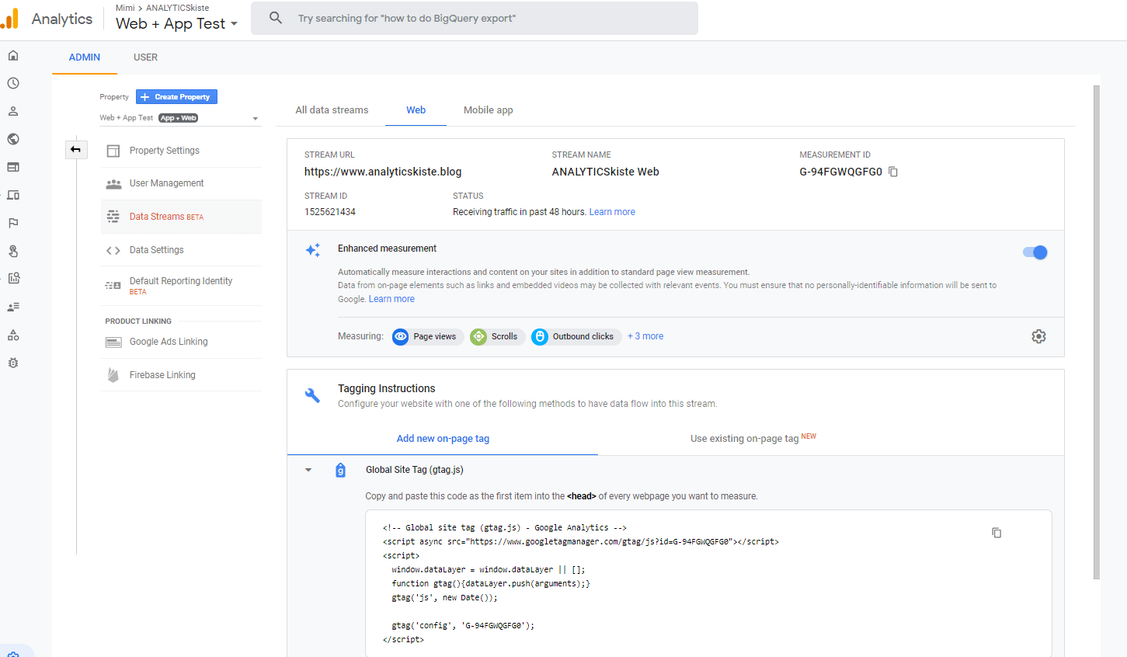Switch to the USER tab
The image size is (1127, 657).
pyautogui.click(x=145, y=57)
